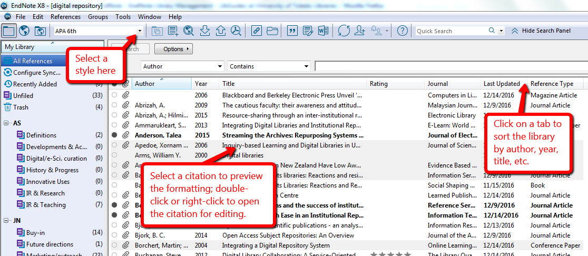Open the Quick Search dropdown arrow
Screen dimensions: 588x256
coord(501,31)
